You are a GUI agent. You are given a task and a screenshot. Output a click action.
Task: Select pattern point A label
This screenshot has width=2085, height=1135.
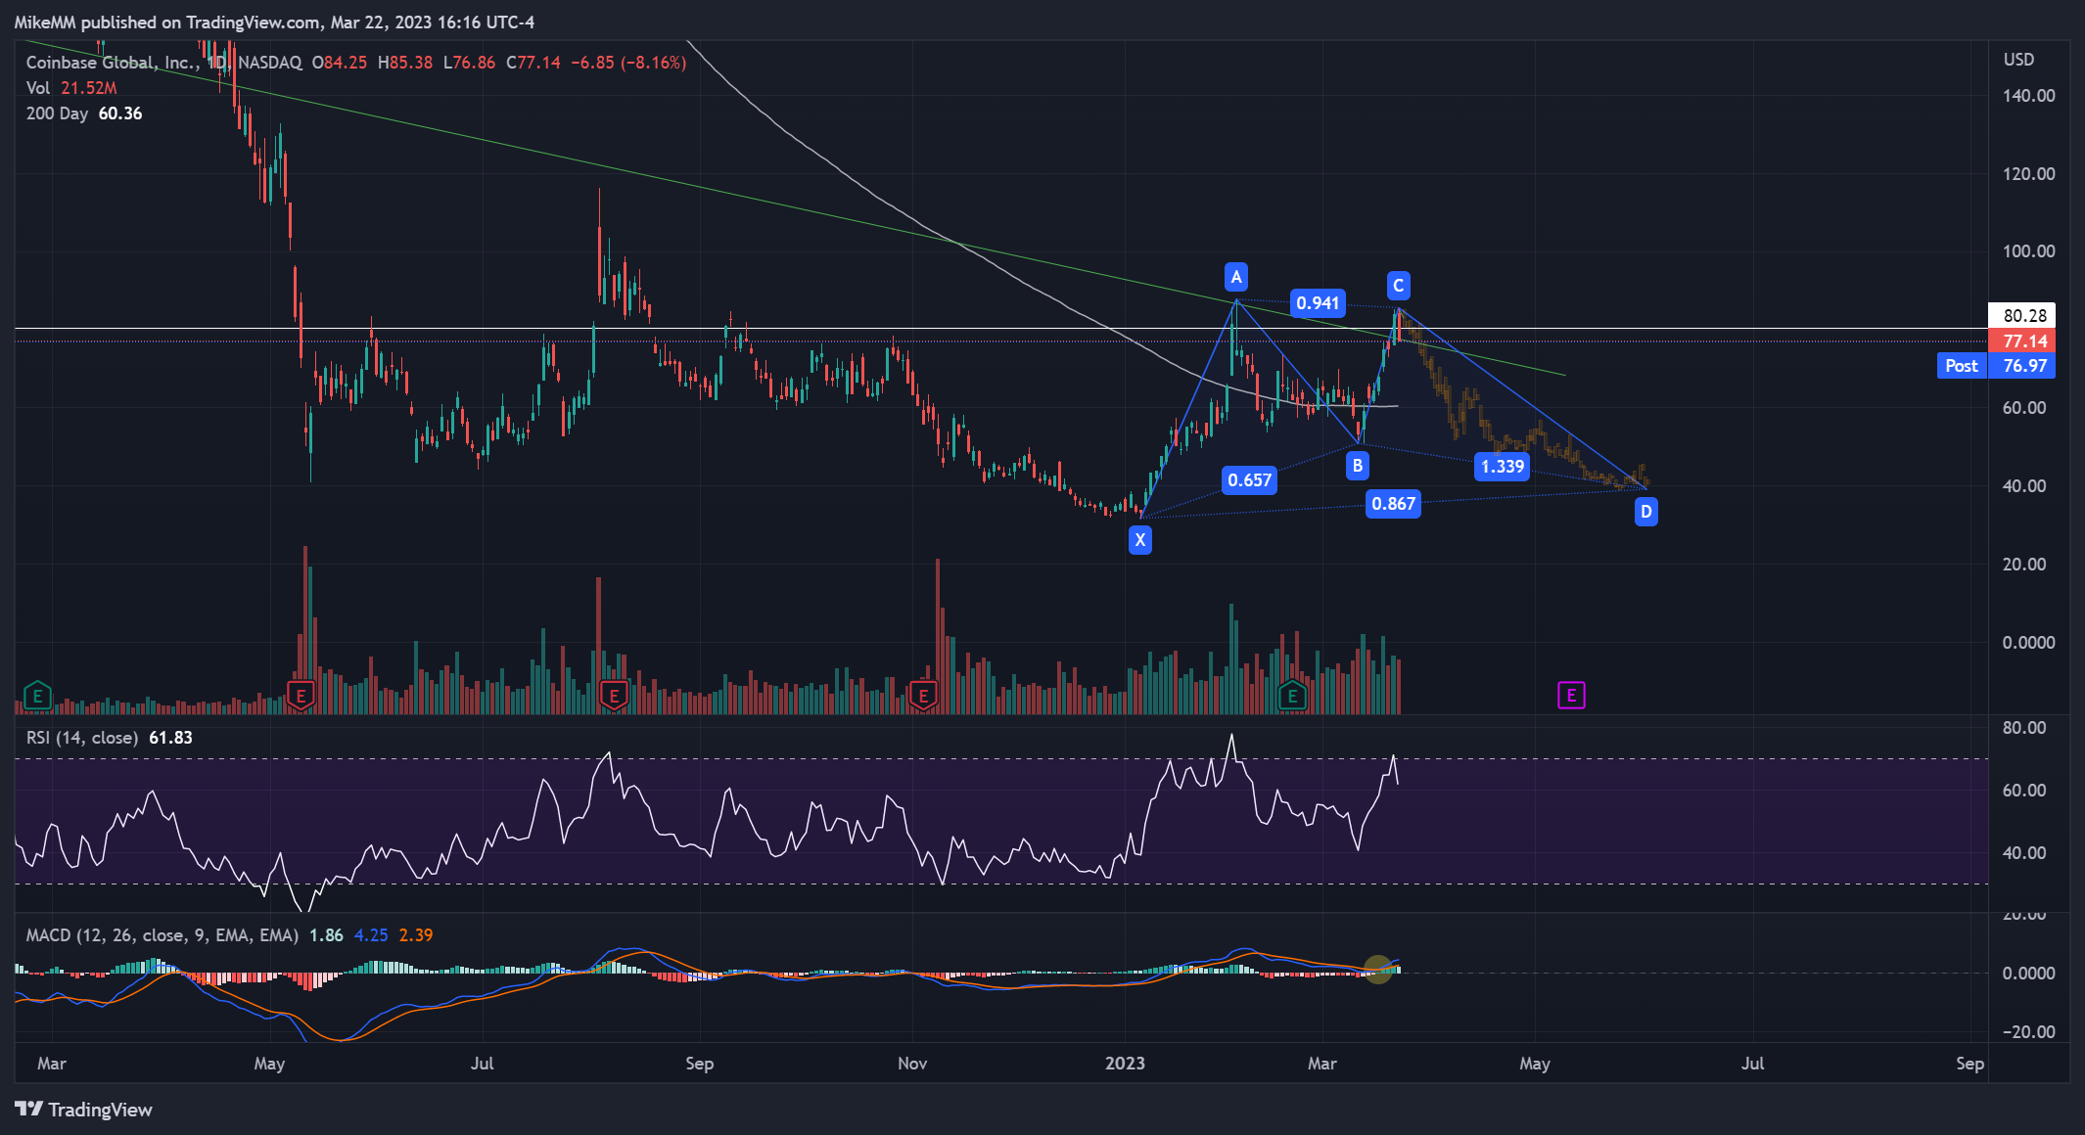tap(1236, 277)
